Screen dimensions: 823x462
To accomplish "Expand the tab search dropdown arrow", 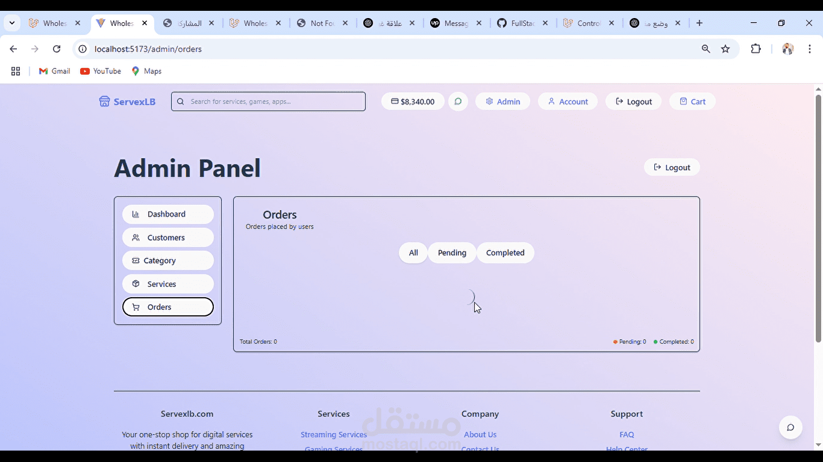I will (x=11, y=23).
